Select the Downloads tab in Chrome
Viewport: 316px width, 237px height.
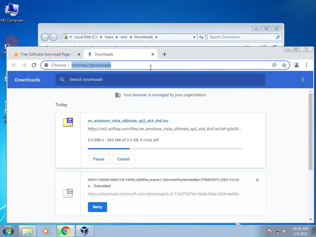(121, 54)
